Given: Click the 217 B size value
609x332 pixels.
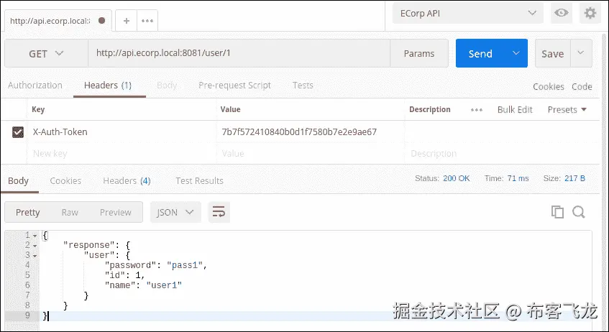Looking at the screenshot, I should pyautogui.click(x=574, y=179).
